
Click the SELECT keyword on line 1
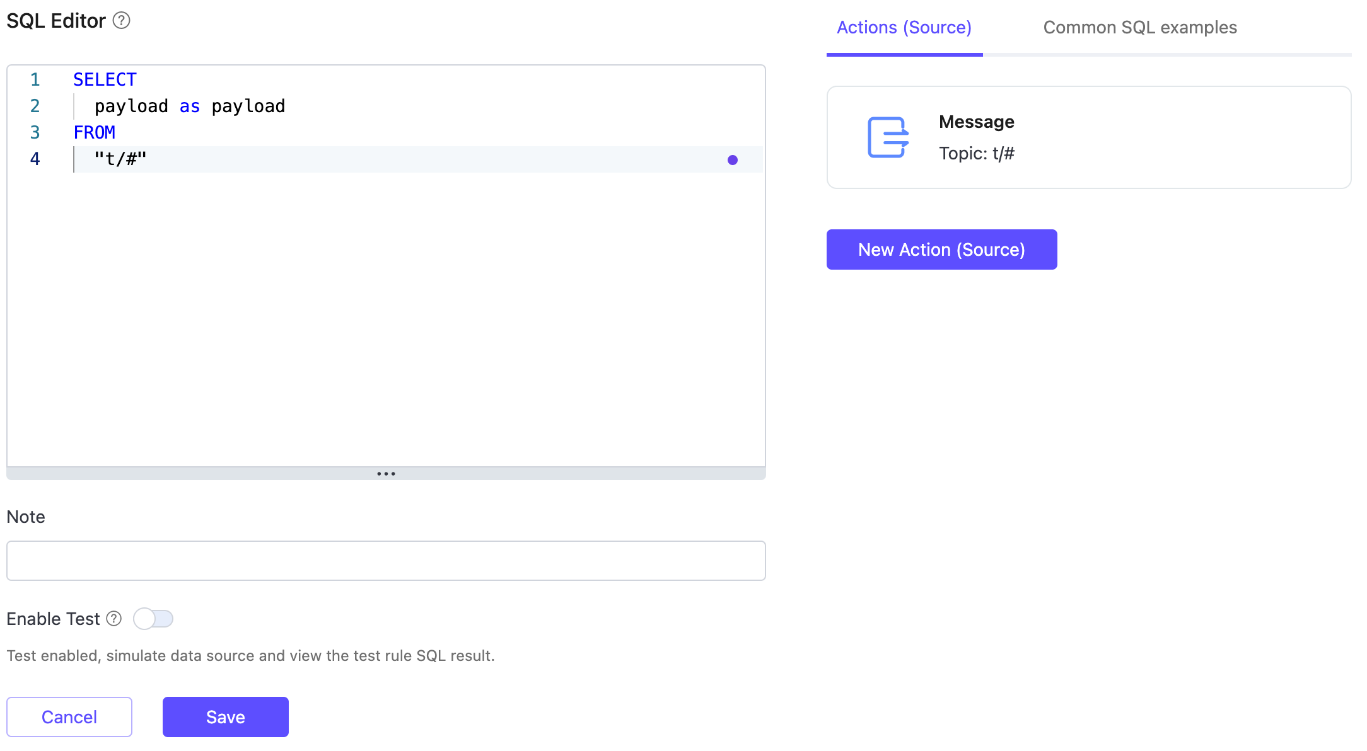tap(105, 79)
